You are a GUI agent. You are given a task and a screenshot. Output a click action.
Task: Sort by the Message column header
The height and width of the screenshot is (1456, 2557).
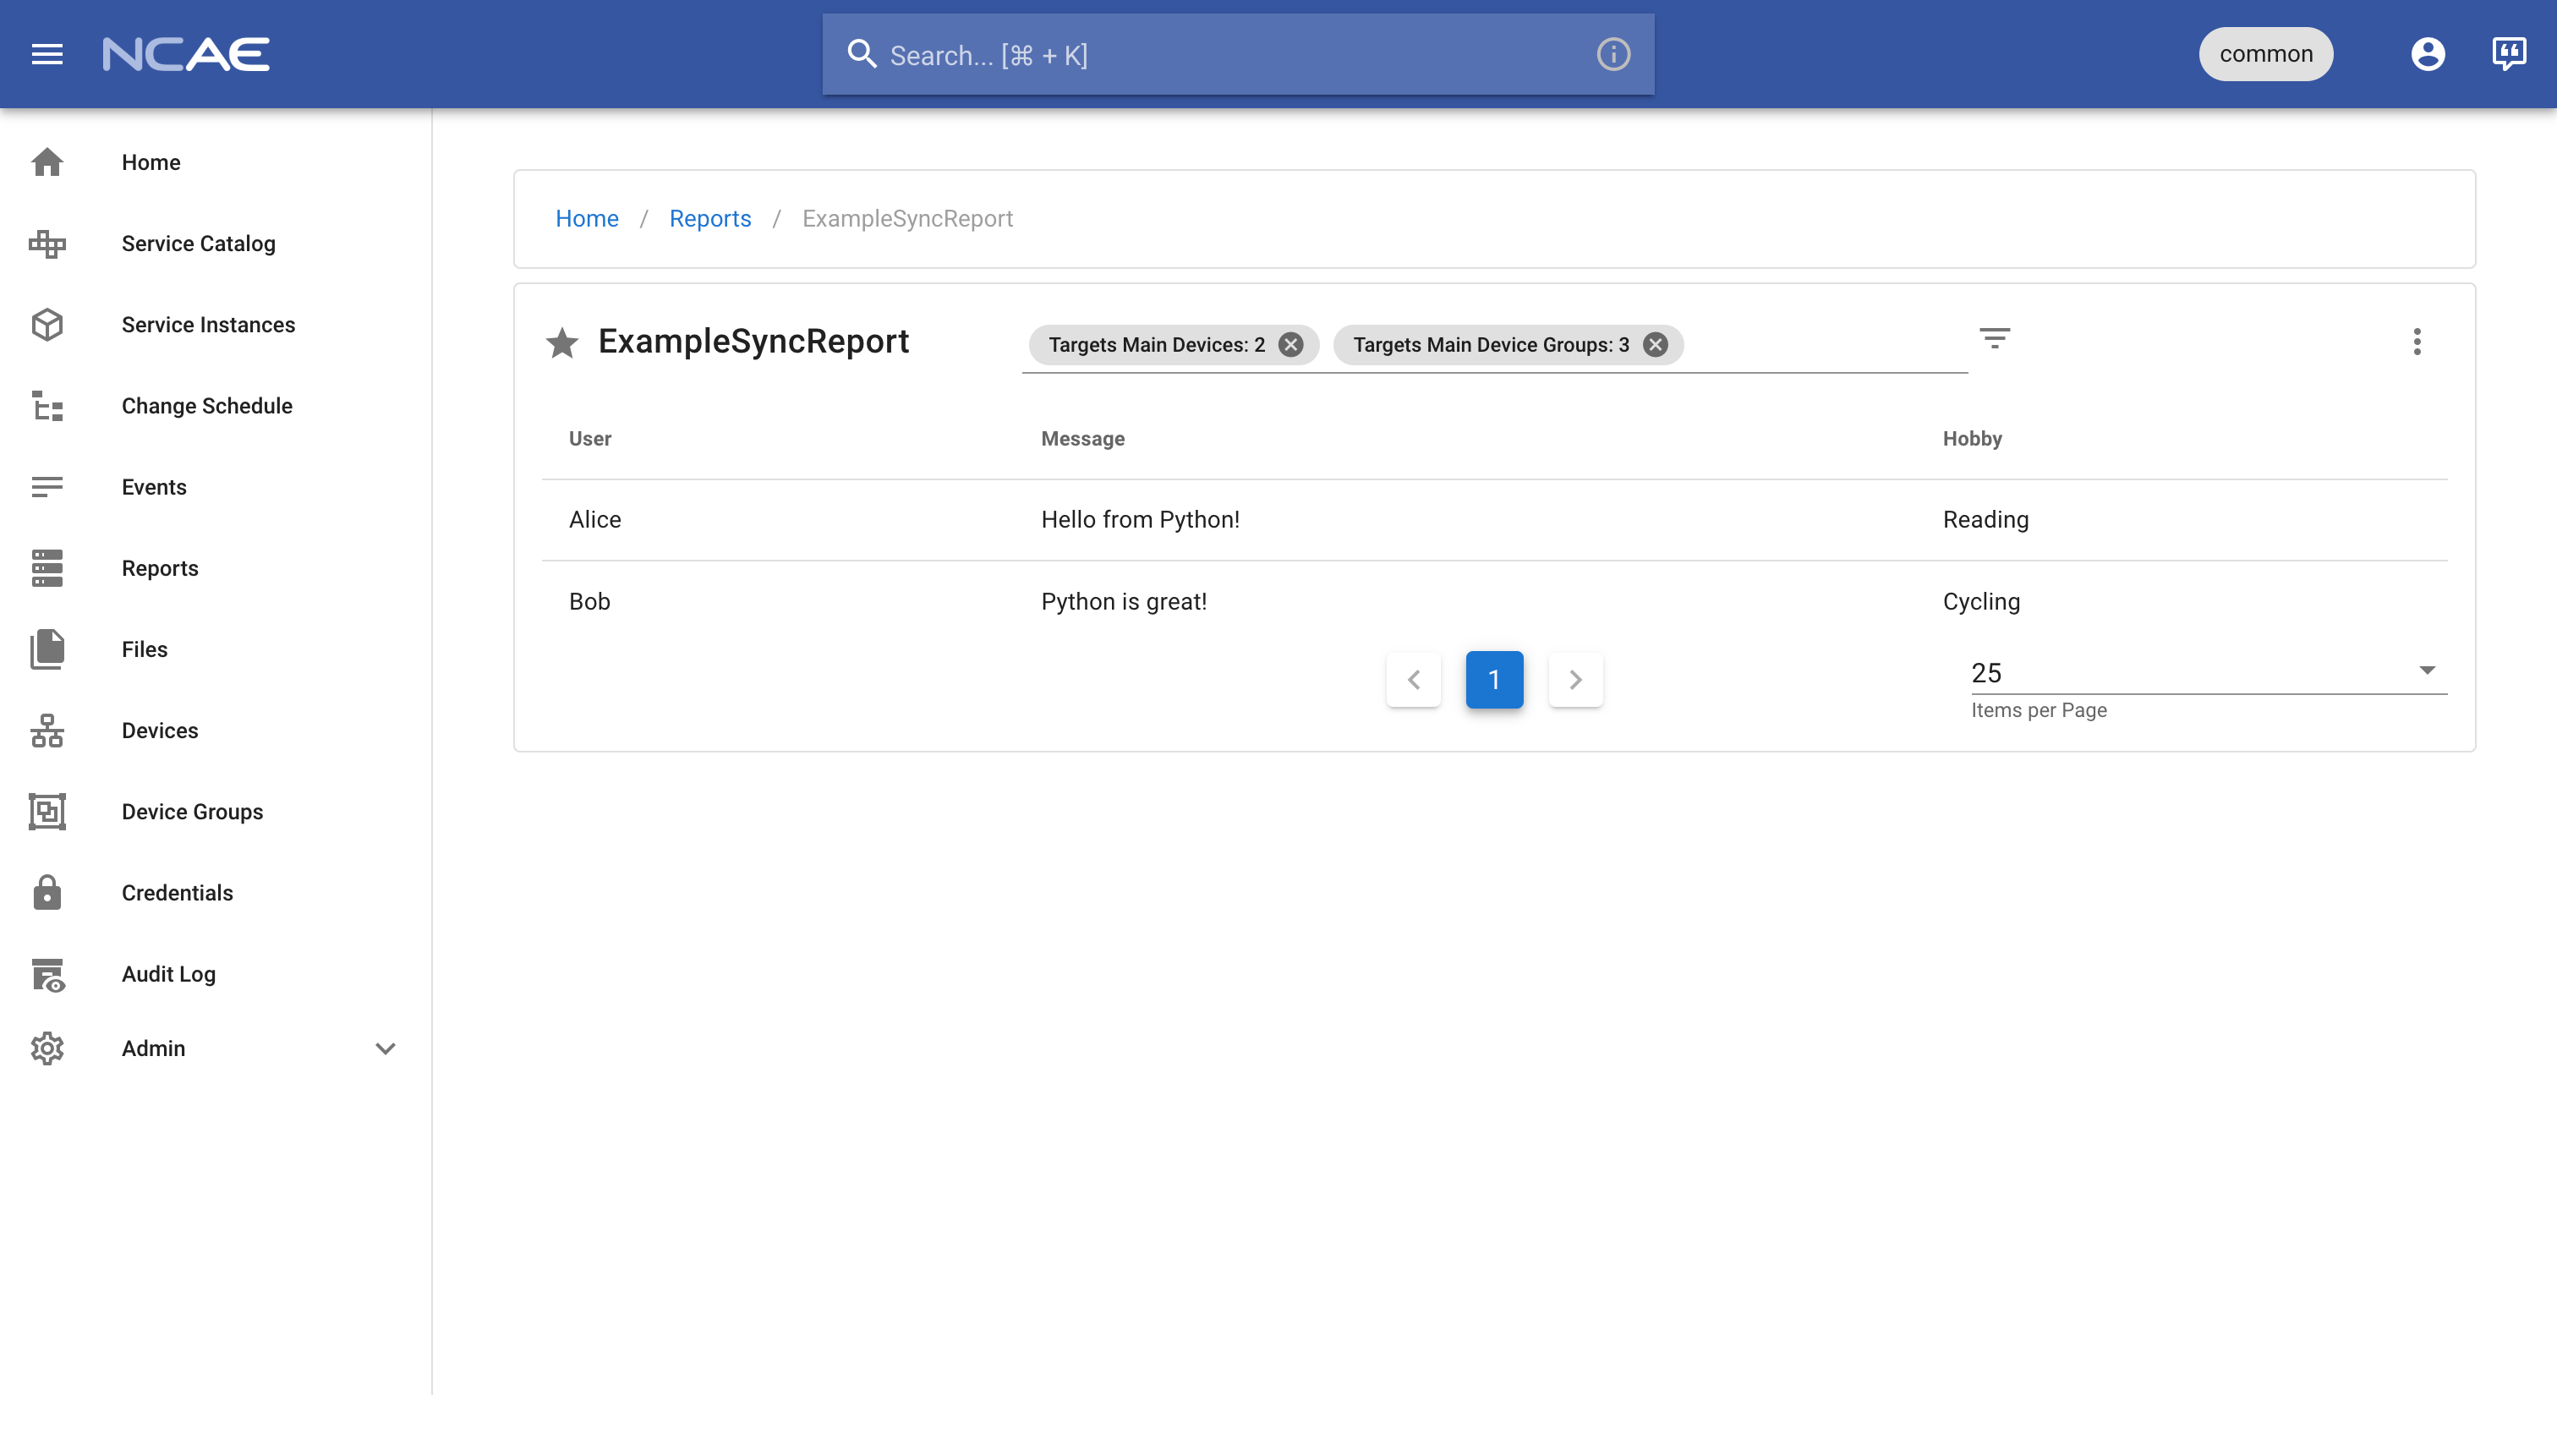(1082, 439)
